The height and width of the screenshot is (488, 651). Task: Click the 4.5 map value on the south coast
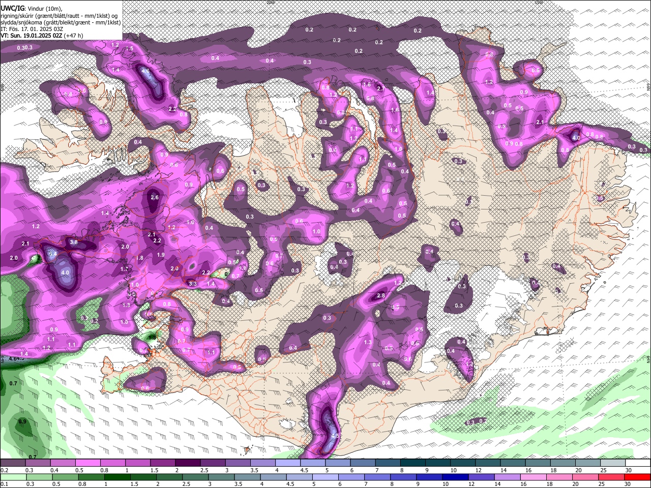click(335, 436)
